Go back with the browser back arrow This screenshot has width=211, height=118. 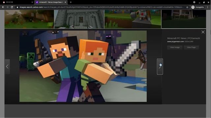click(3, 7)
